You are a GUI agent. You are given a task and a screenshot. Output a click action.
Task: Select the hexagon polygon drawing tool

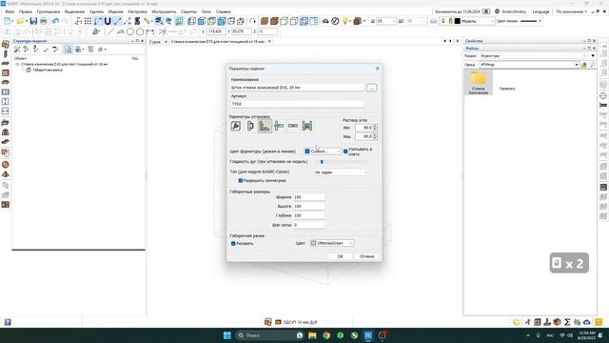140,31
